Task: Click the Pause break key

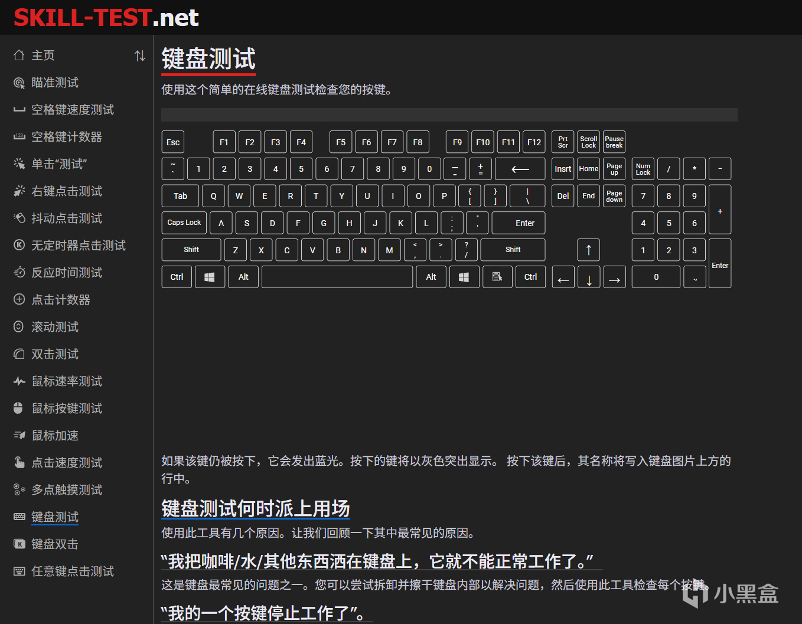Action: point(614,142)
